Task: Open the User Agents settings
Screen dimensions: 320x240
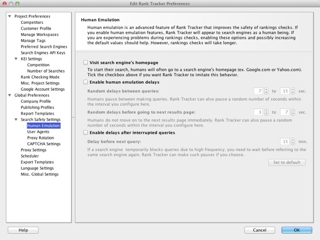Action: pos(38,132)
